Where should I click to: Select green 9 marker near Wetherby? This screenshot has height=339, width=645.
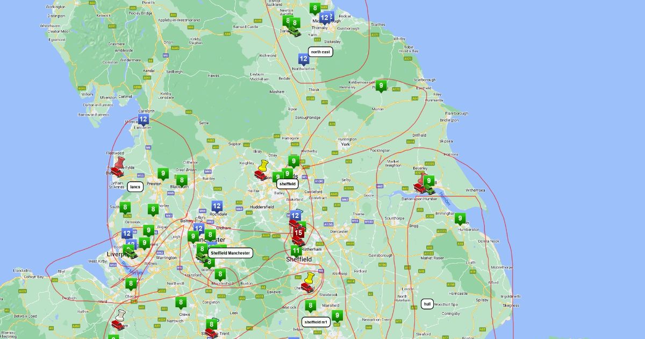coord(293,161)
